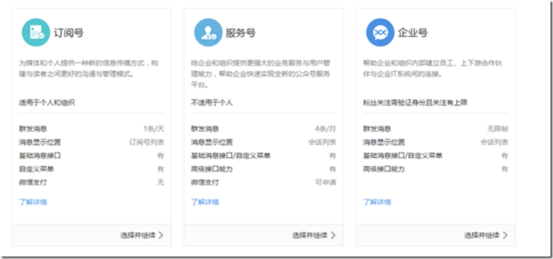Click the text 不适用于个人
Viewport: 553px width, 259px height.
[x=212, y=102]
